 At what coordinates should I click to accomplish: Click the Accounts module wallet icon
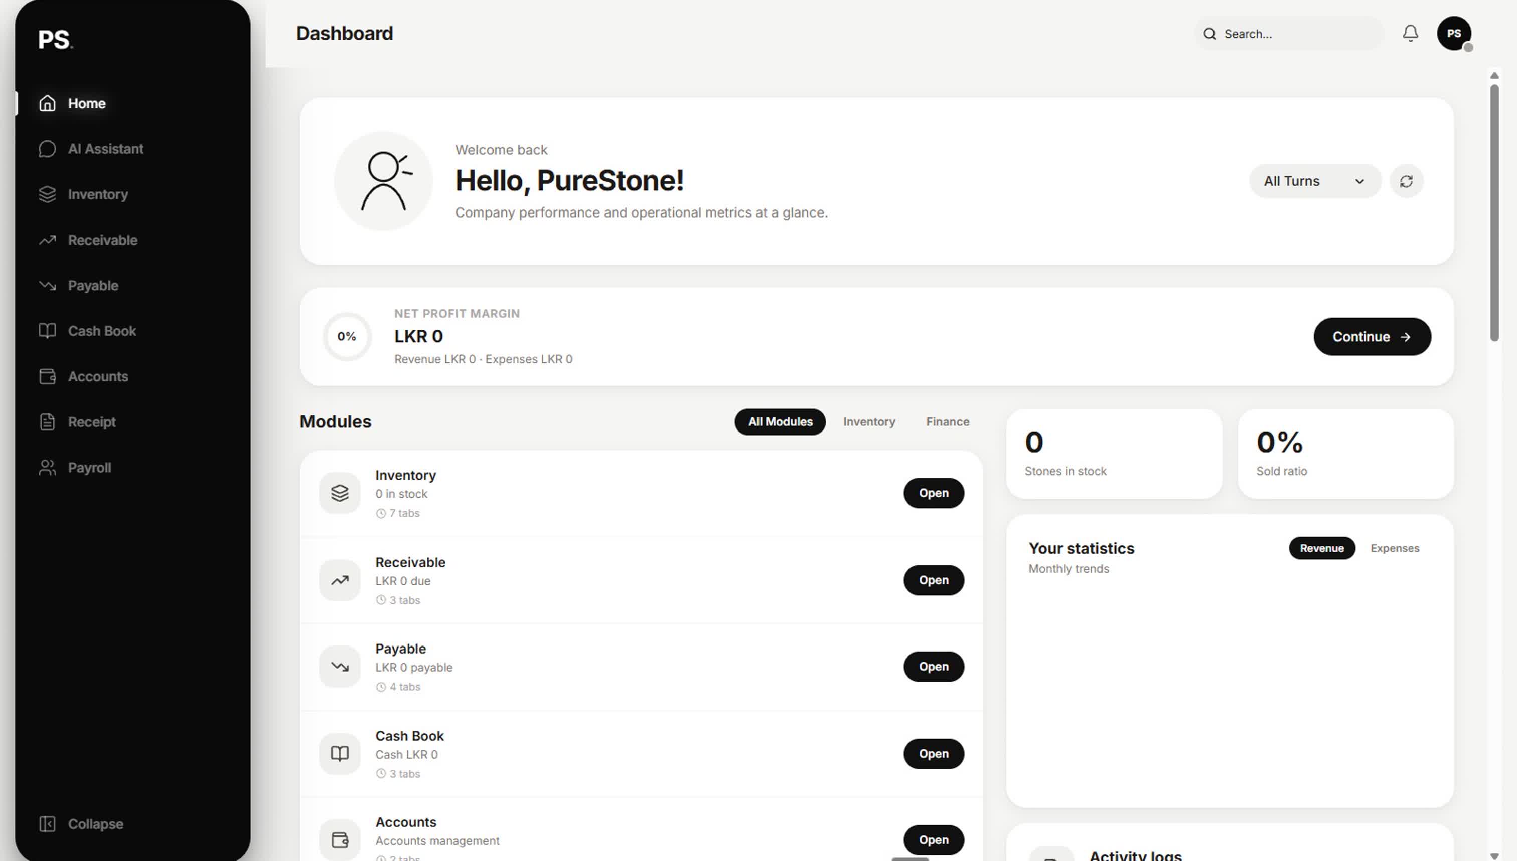(x=340, y=840)
